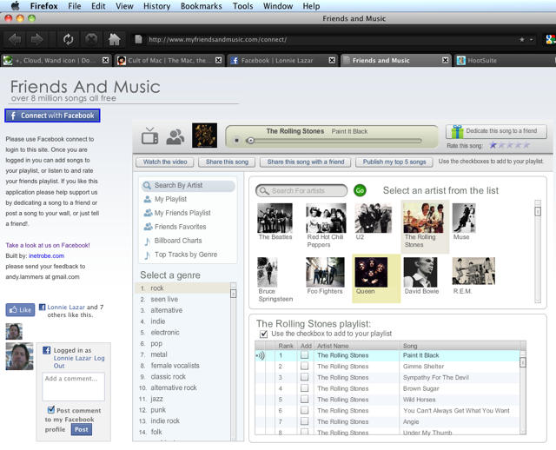Select the Queen artist thumbnail

tap(377, 275)
